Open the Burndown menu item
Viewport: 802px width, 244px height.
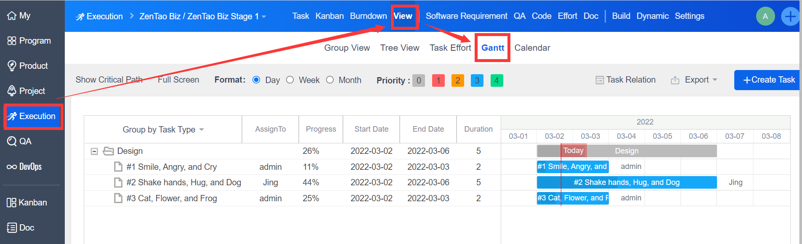pos(368,16)
